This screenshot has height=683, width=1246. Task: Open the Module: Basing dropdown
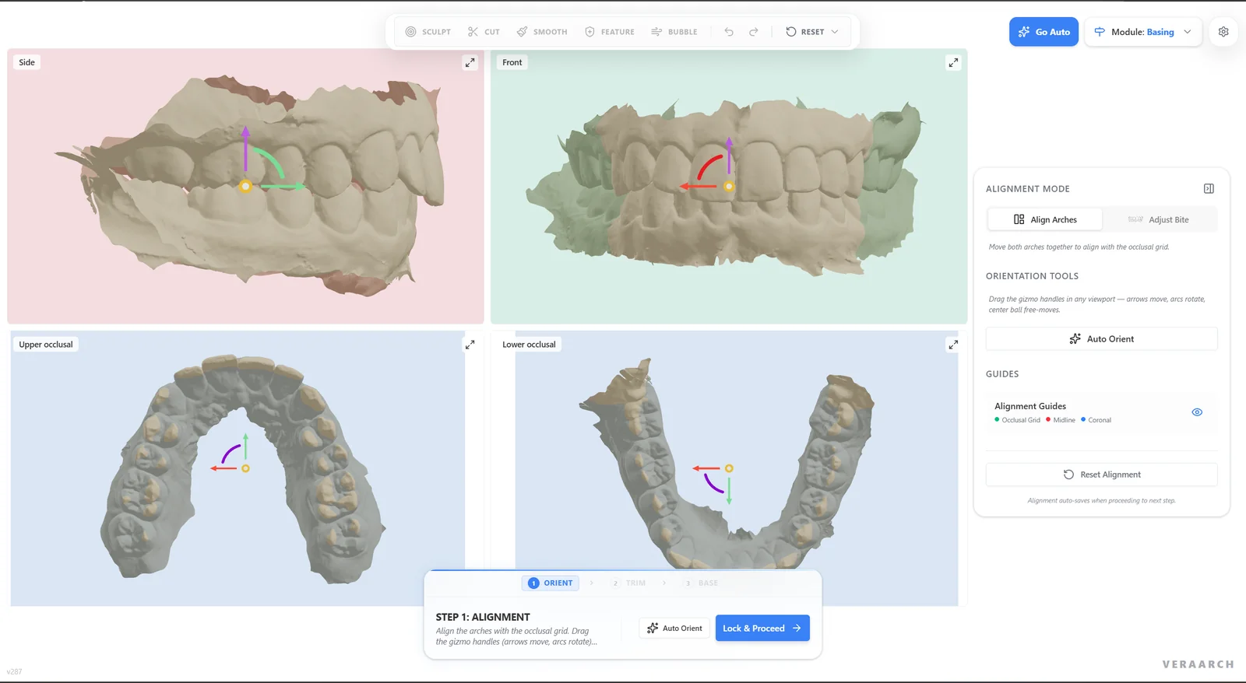click(x=1143, y=32)
